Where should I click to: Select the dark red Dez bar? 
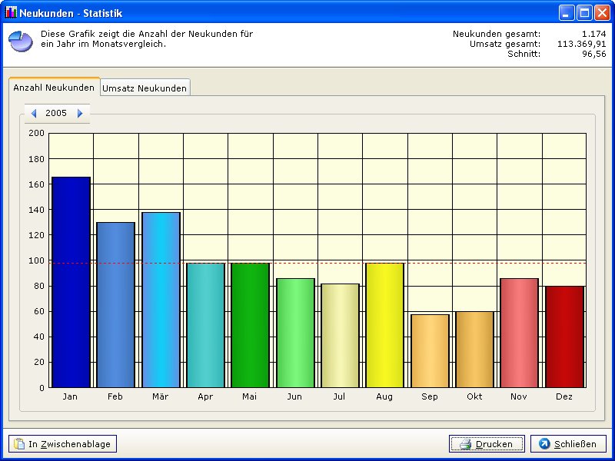[x=564, y=337]
